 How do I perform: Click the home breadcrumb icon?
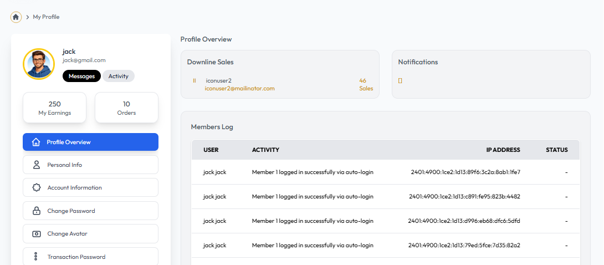click(16, 17)
